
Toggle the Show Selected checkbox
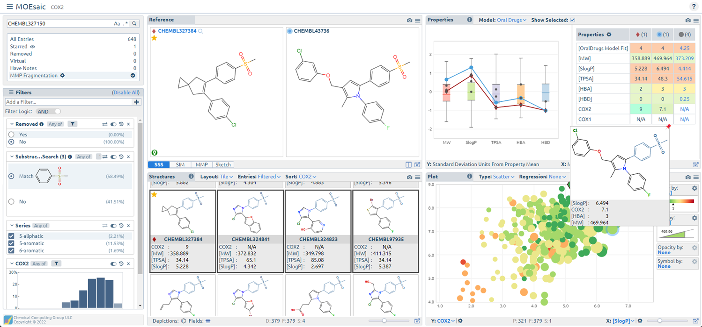tap(572, 20)
